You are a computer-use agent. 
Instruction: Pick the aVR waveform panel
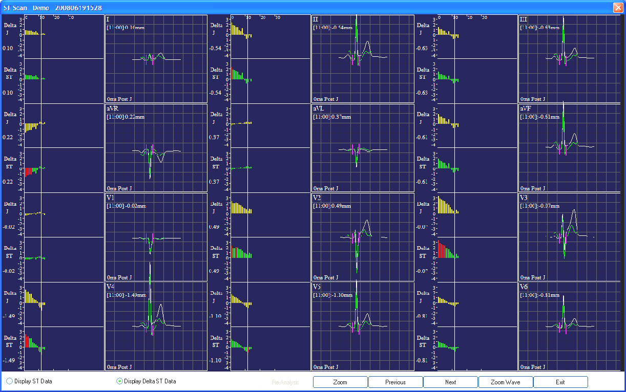click(x=156, y=148)
